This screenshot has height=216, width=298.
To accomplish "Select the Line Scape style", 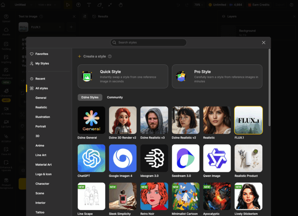I will pos(91,196).
